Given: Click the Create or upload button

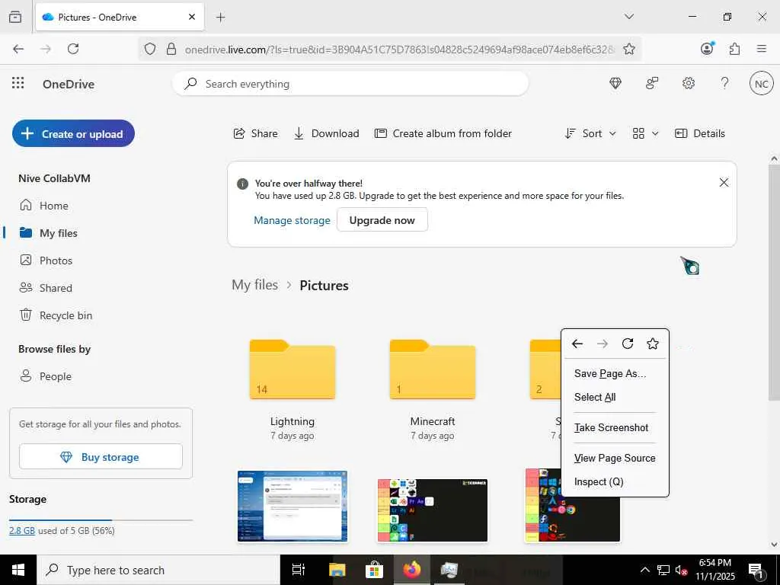Looking at the screenshot, I should [x=73, y=133].
